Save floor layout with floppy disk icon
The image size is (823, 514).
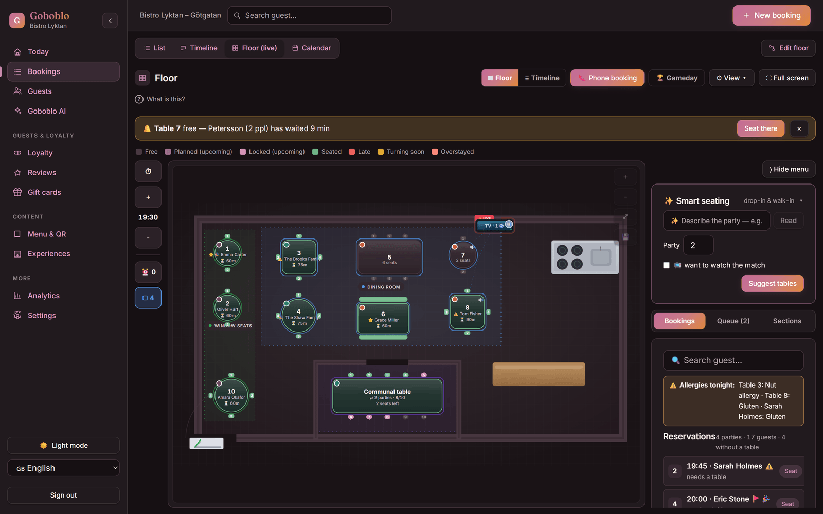click(625, 237)
